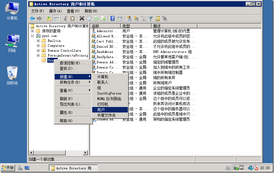Create a new group via the toolbar icon

coord(136,18)
